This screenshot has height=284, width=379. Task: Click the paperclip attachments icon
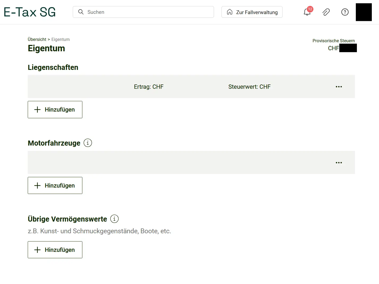pyautogui.click(x=326, y=12)
